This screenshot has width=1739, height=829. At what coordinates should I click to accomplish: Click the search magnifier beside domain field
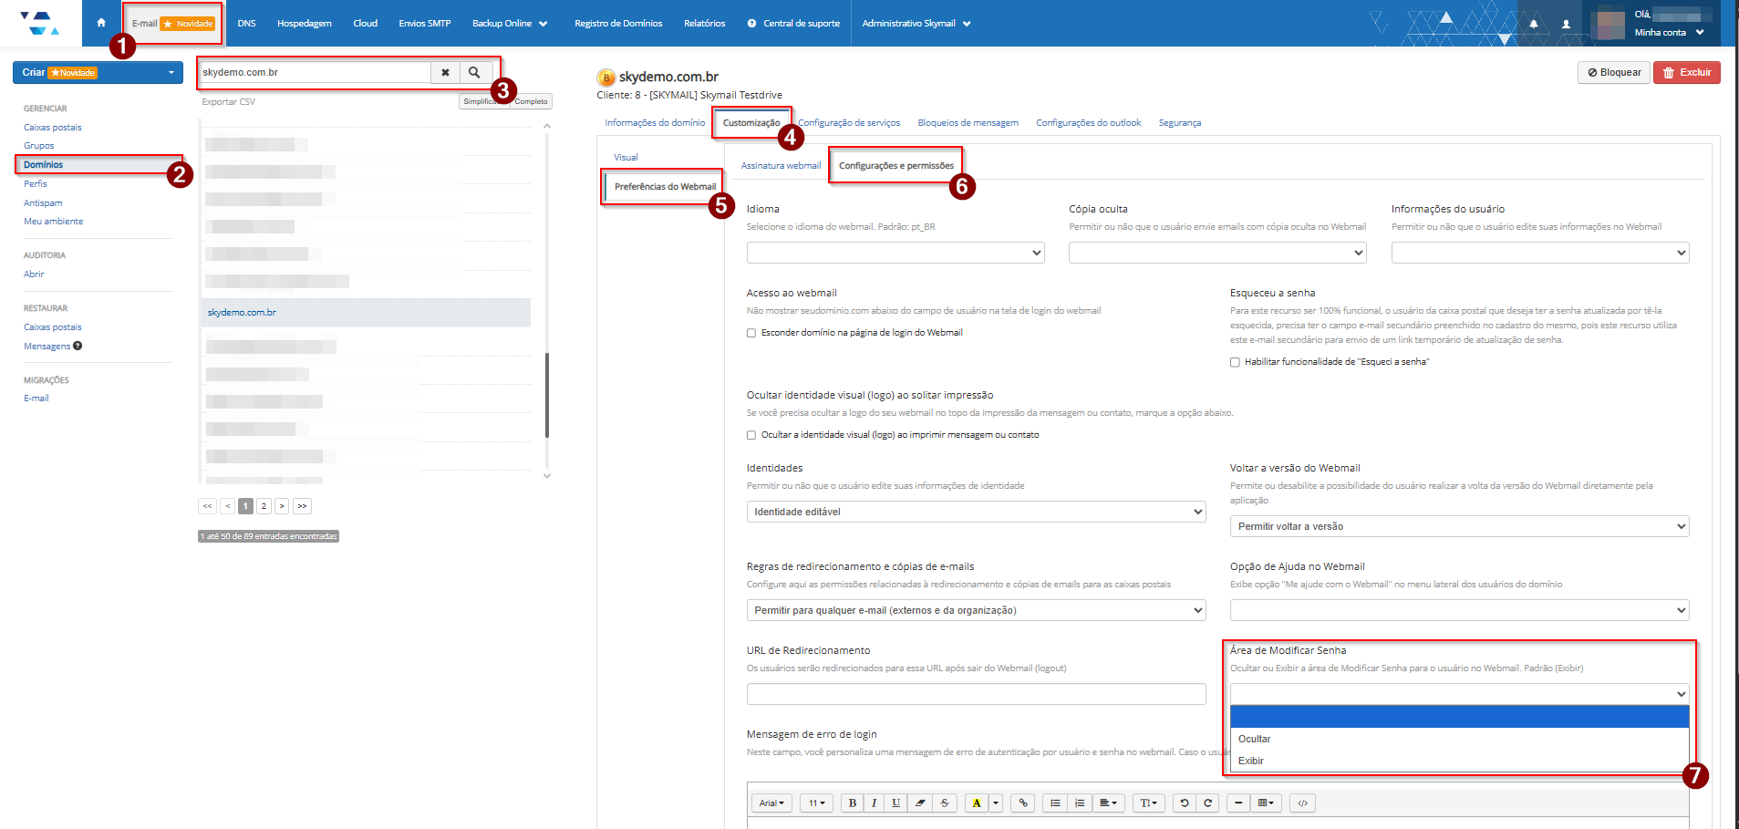coord(474,72)
